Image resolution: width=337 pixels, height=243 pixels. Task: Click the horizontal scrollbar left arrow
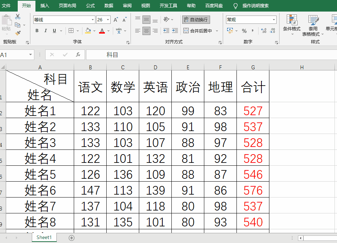point(301,238)
